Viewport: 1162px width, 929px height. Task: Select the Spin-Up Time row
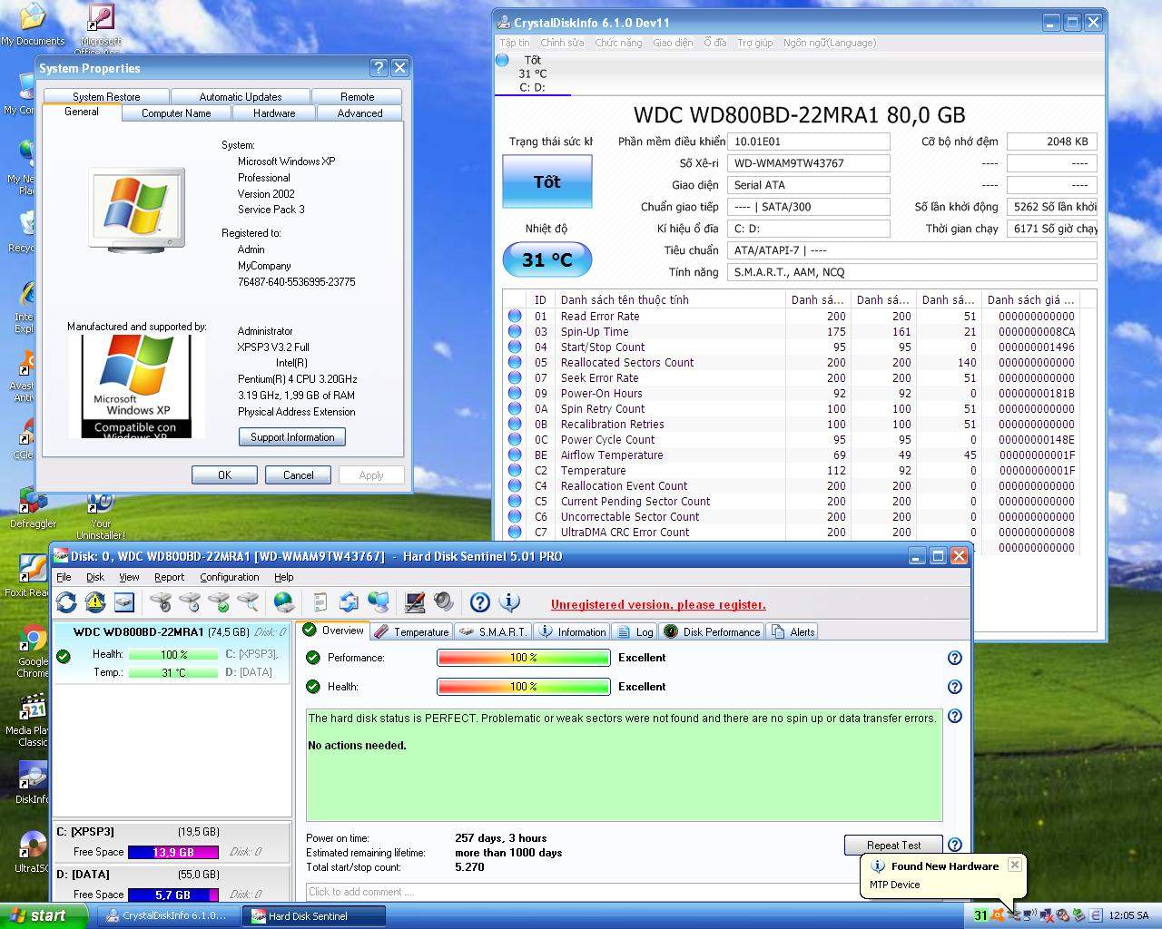(792, 332)
